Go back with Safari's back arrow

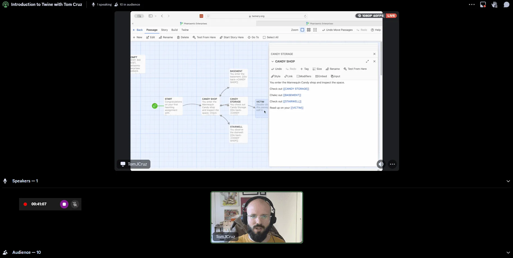[x=162, y=16]
